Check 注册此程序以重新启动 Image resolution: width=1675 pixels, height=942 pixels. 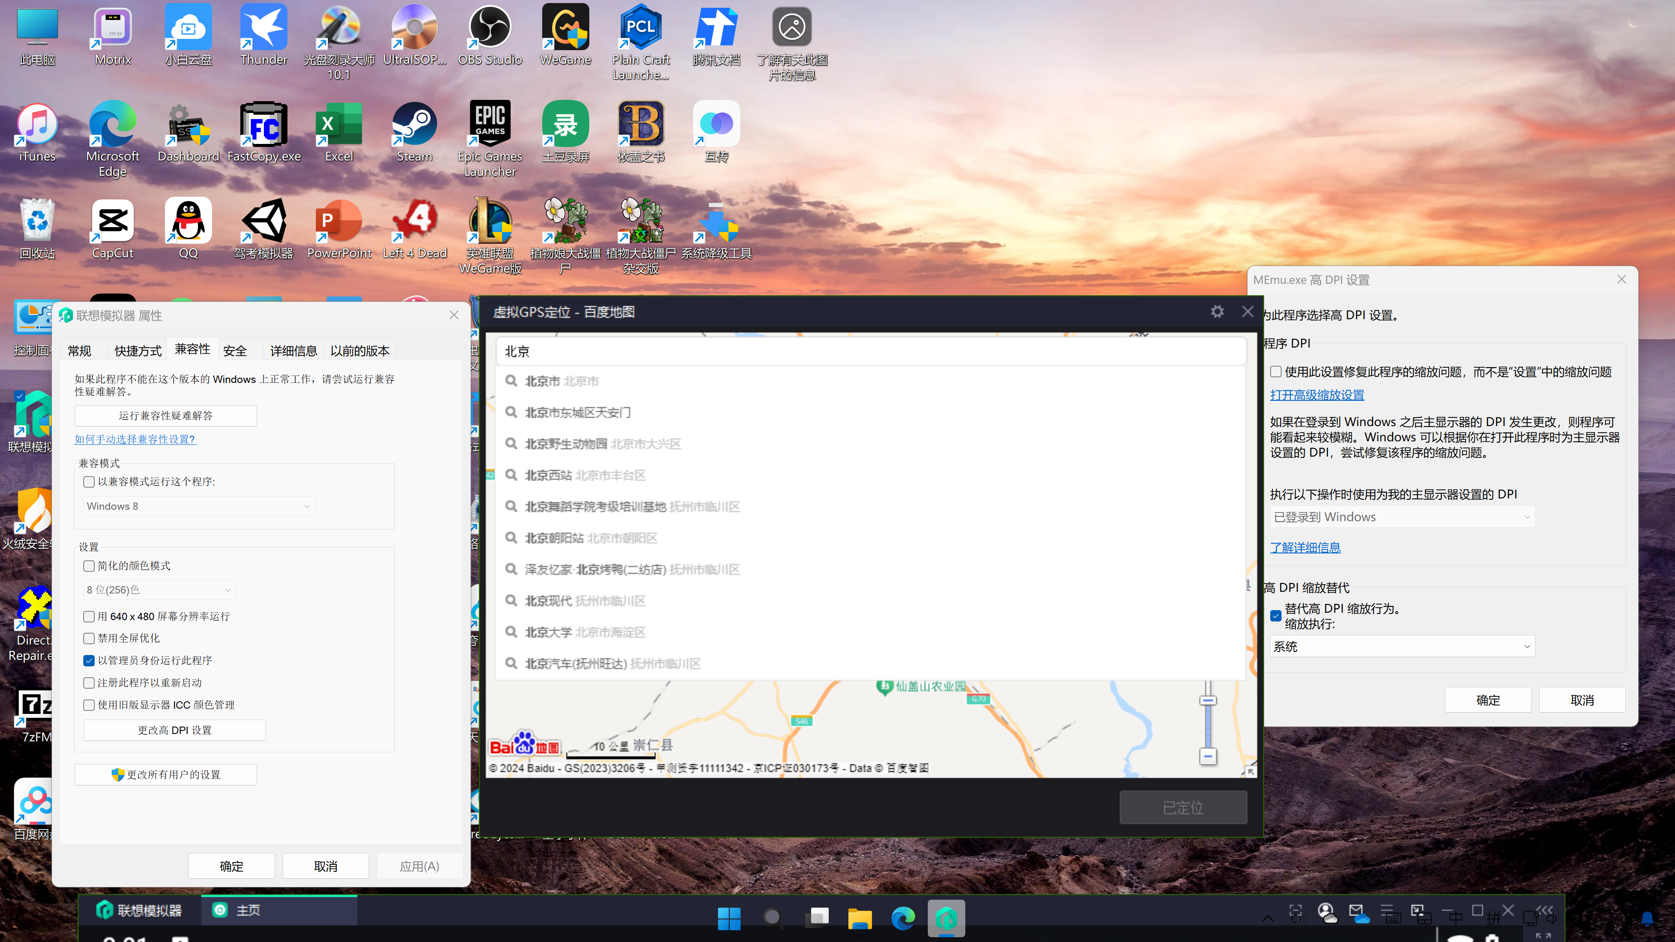tap(89, 683)
